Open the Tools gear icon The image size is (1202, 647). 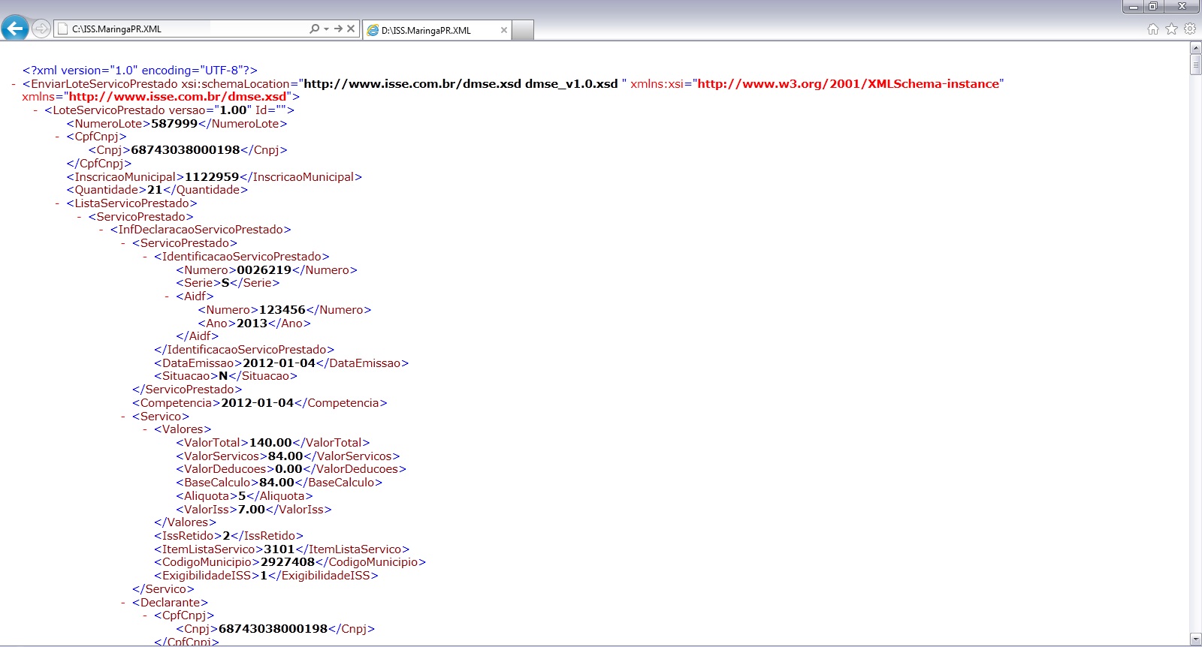(1190, 29)
